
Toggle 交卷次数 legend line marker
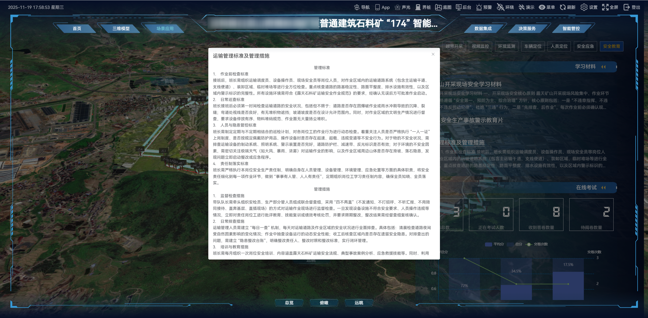point(529,244)
